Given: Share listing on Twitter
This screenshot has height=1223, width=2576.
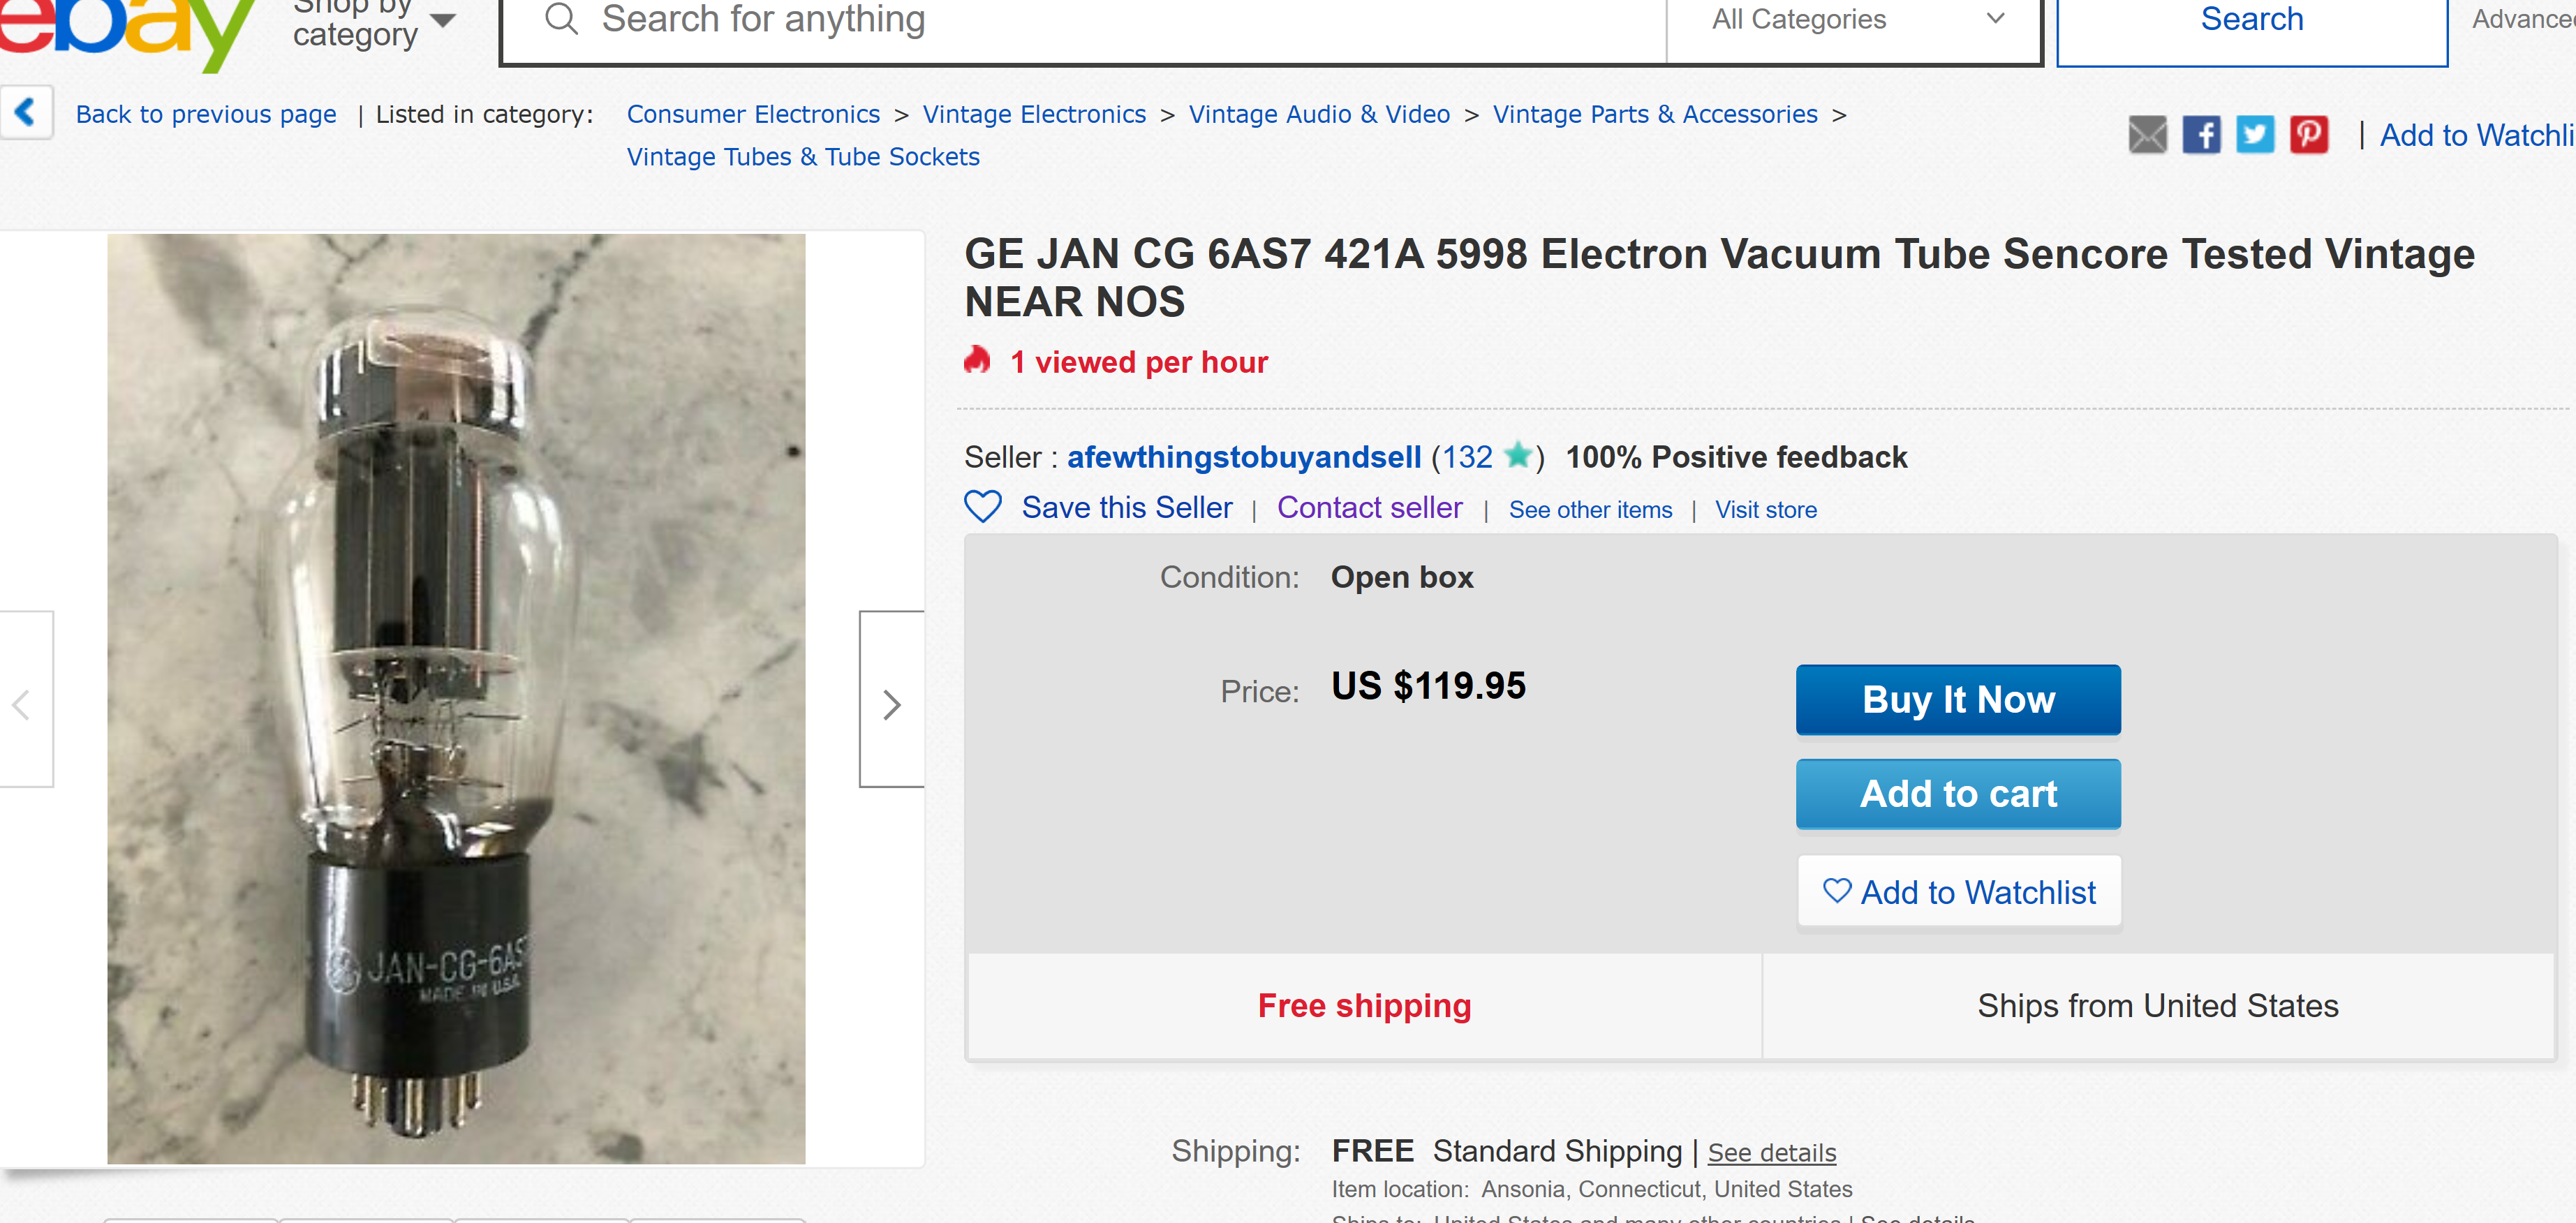Looking at the screenshot, I should (2254, 135).
